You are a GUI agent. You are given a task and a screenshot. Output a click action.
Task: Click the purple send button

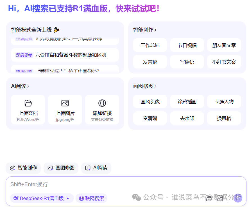pos(238,198)
